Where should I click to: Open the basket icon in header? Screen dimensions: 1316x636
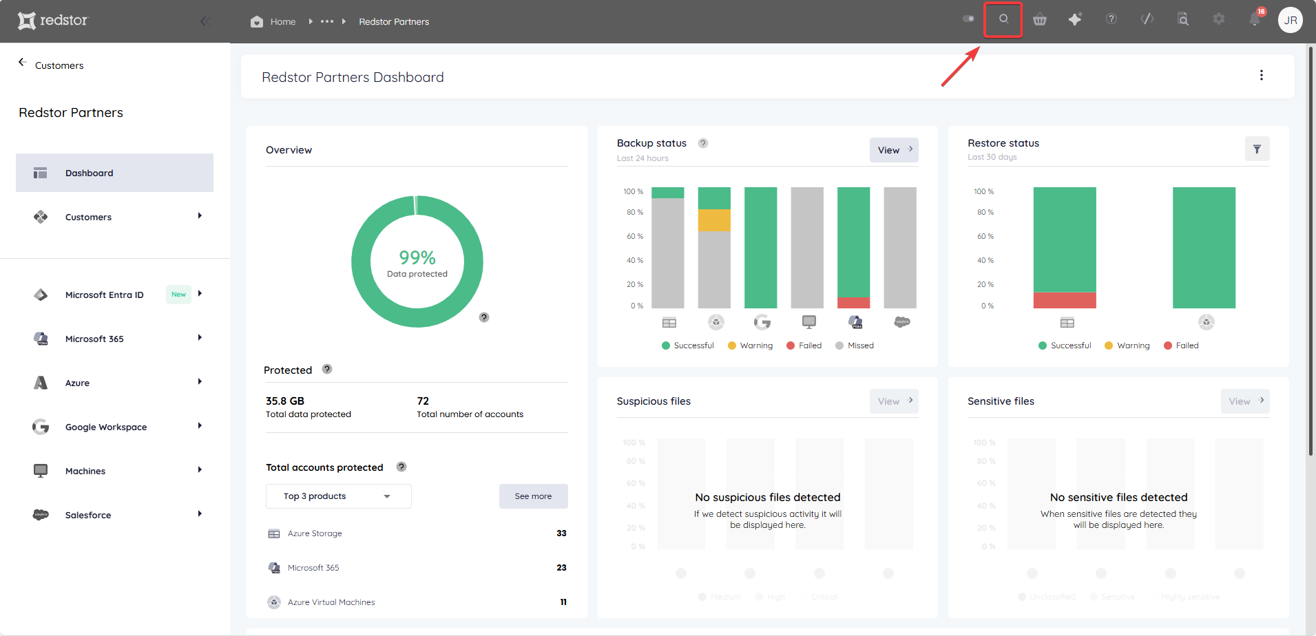tap(1040, 20)
